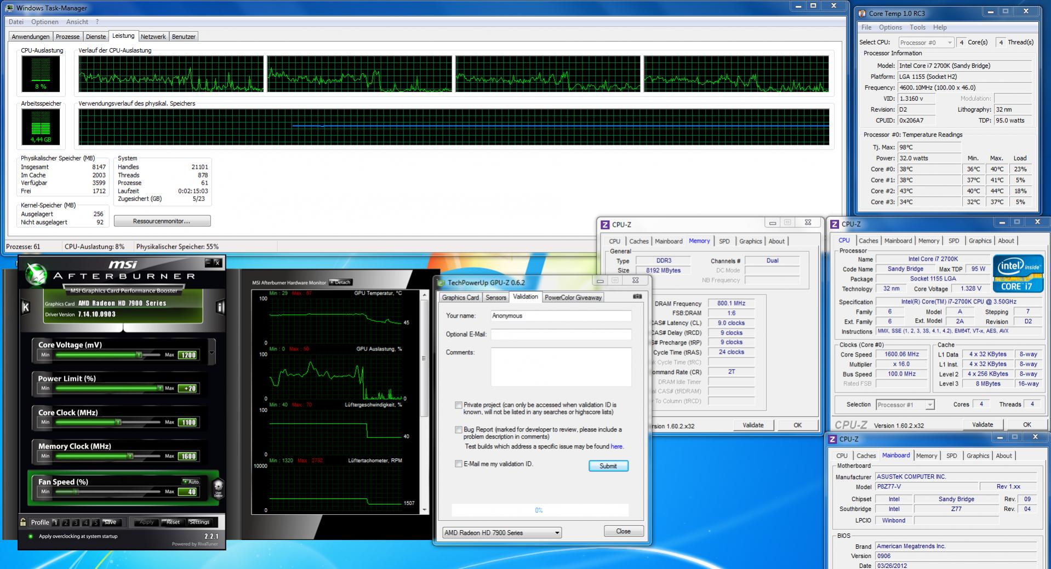The width and height of the screenshot is (1051, 569).
Task: Select Afterburner profile slot 1
Action: tap(55, 522)
